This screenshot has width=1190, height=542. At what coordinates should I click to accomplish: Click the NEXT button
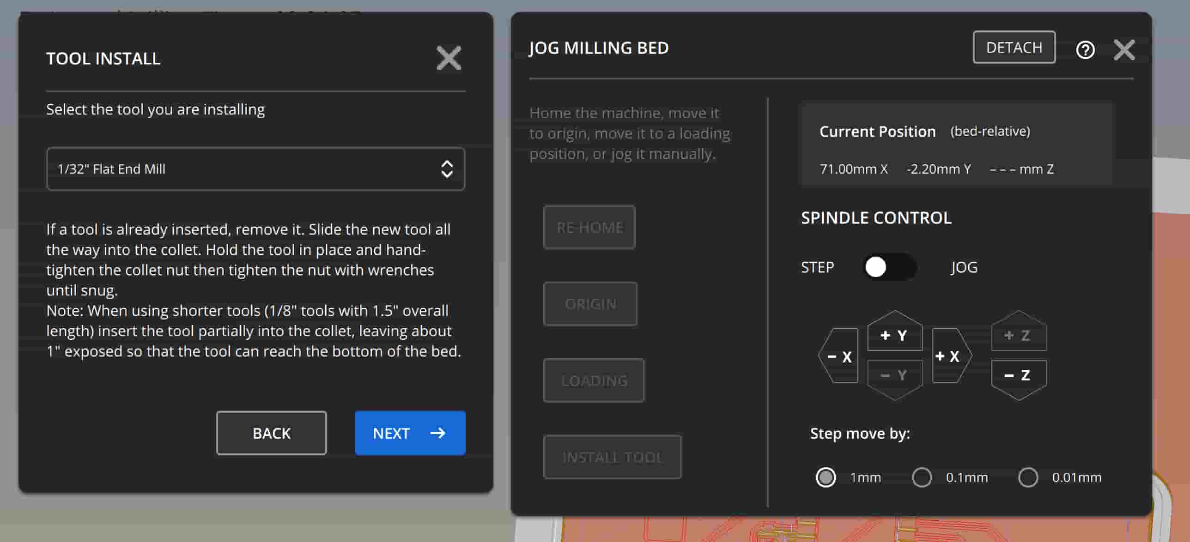pyautogui.click(x=410, y=433)
